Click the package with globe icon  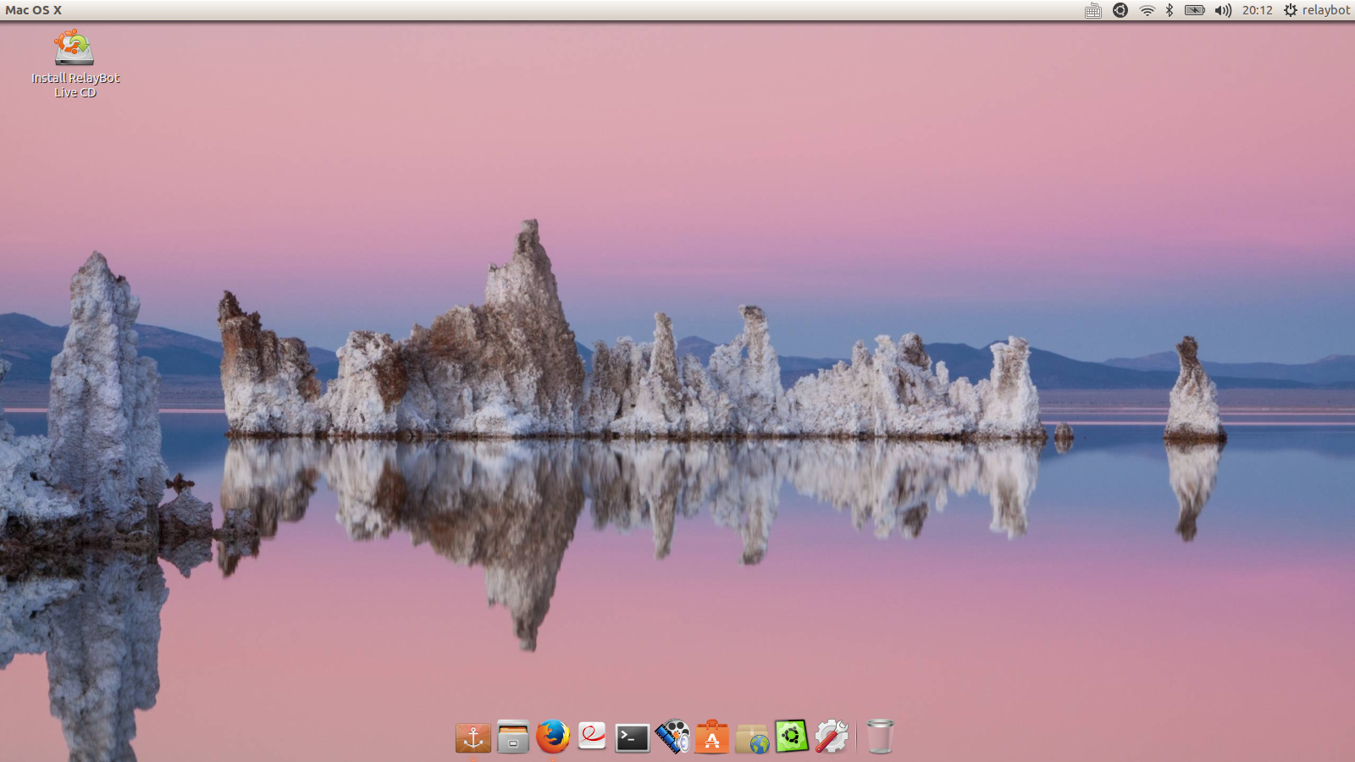click(752, 738)
